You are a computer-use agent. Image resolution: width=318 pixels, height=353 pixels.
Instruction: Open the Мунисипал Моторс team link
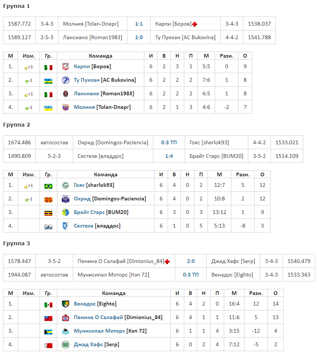[99, 331]
